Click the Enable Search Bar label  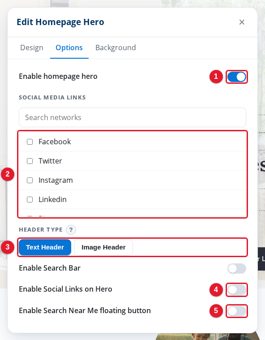50,268
